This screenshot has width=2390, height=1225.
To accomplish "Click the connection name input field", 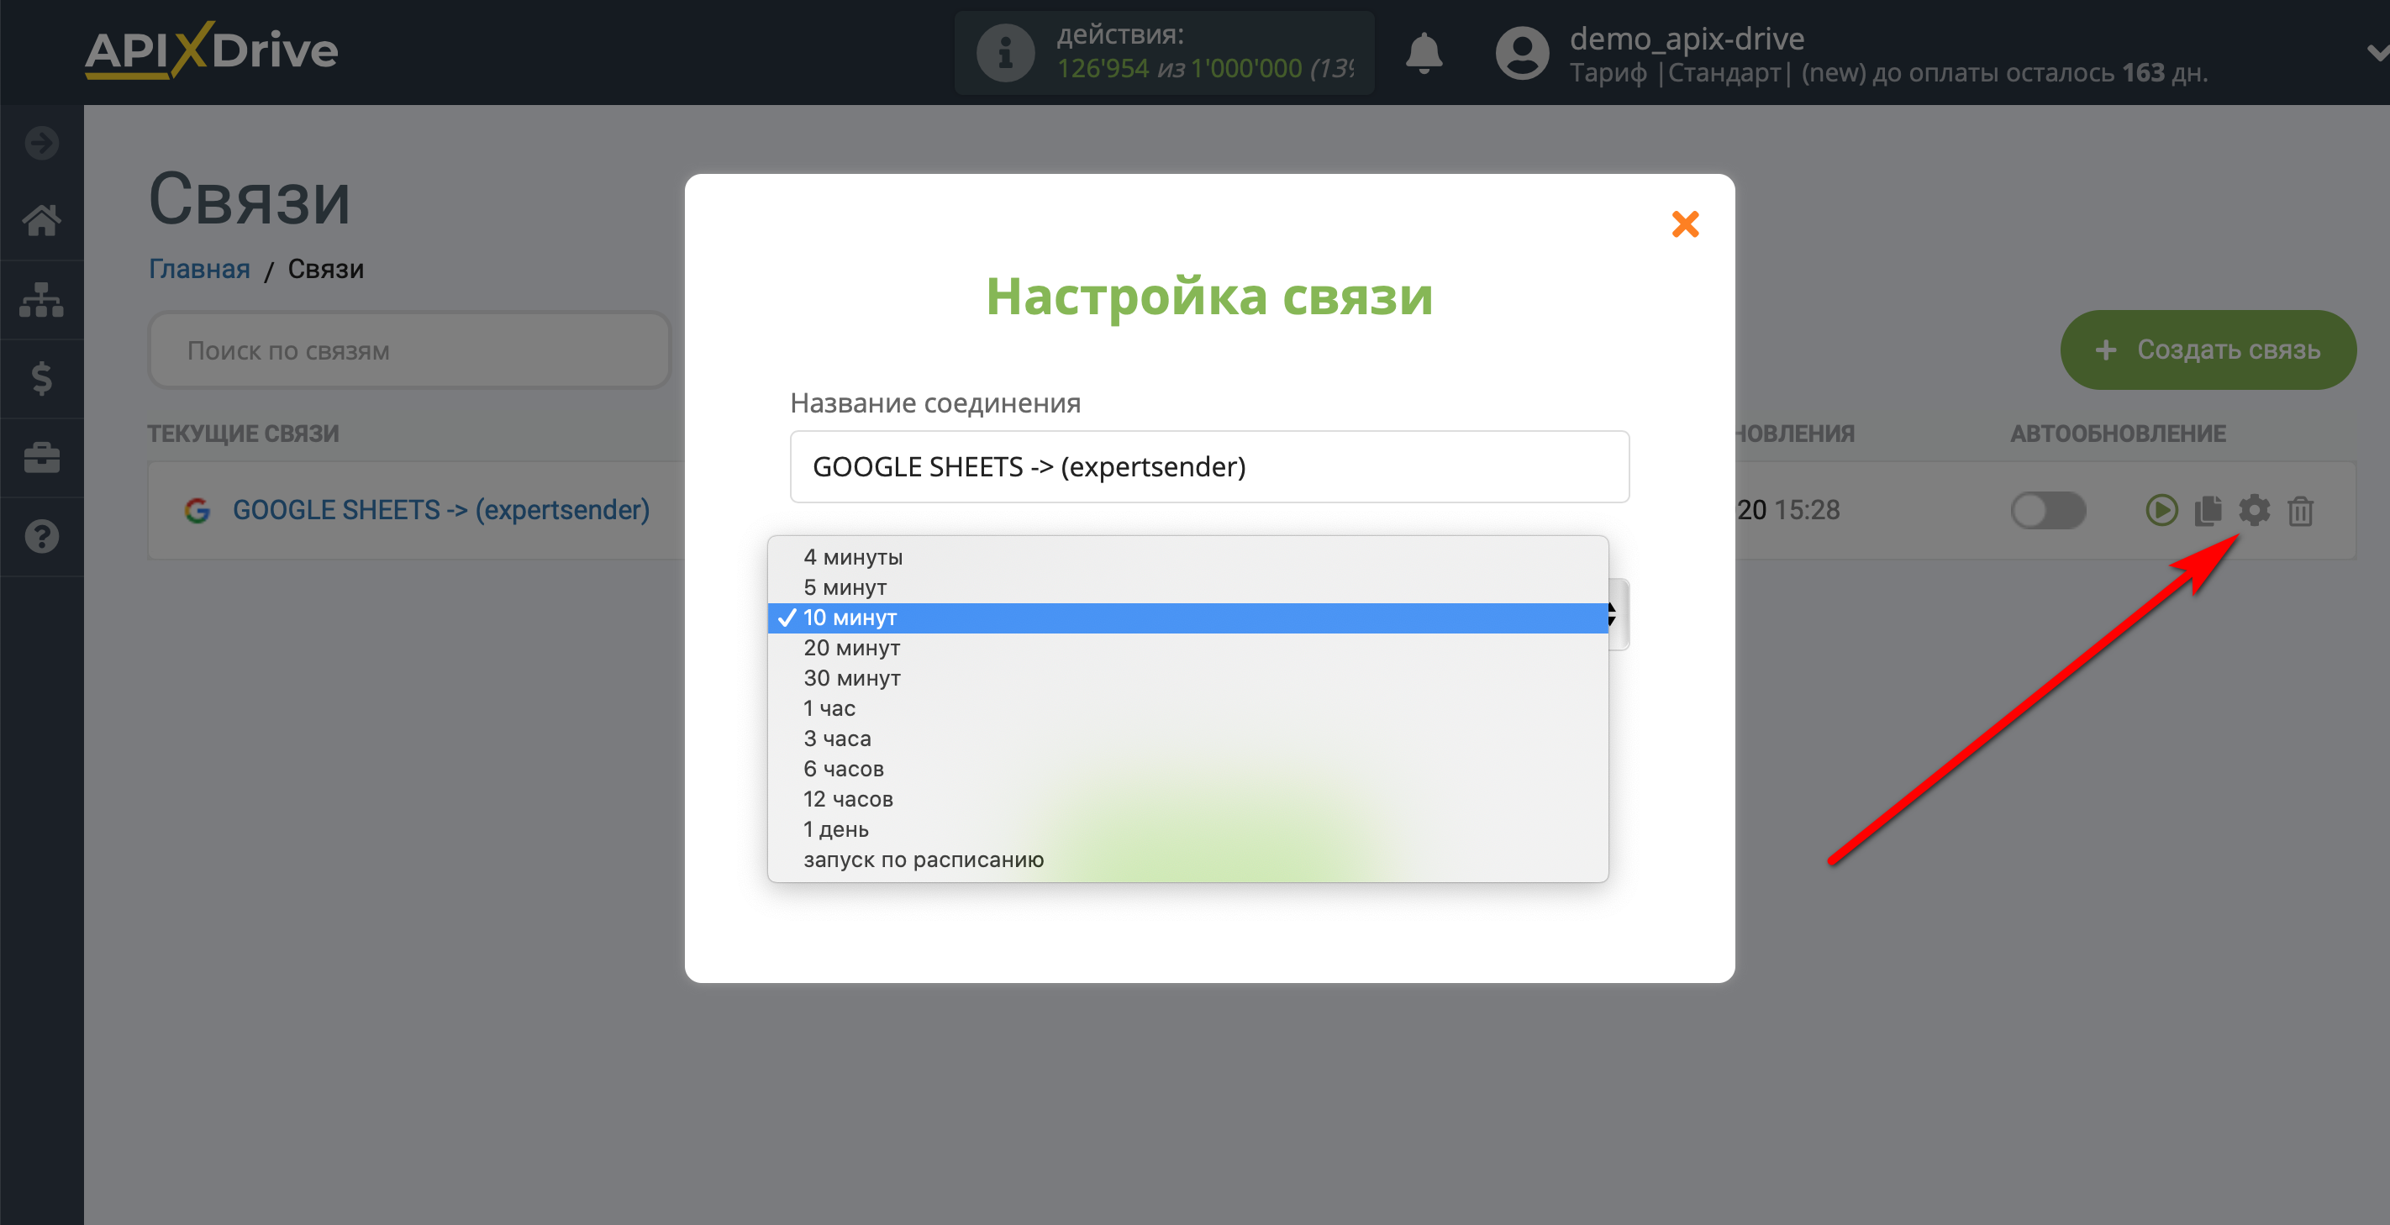I will pos(1209,466).
